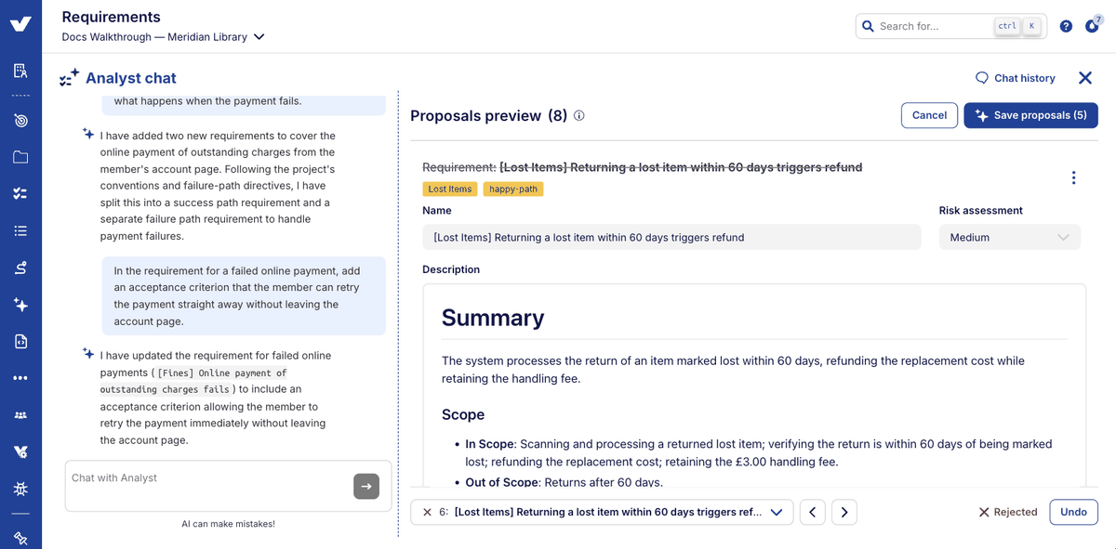Screen dimensions: 1116x549
Task: Open the team members sidebar icon
Action: [20, 415]
